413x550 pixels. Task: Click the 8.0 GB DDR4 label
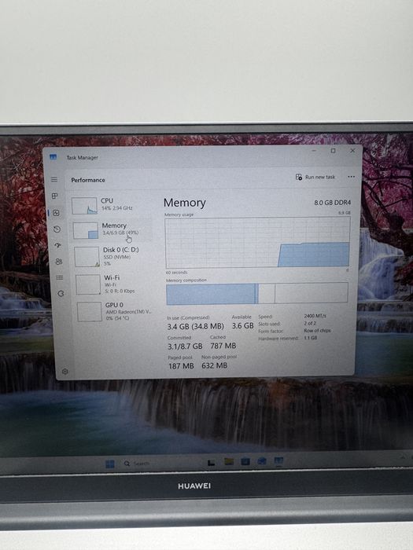click(x=332, y=203)
